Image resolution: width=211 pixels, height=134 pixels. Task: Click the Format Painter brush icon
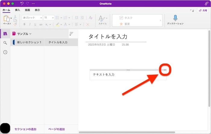(15, 24)
